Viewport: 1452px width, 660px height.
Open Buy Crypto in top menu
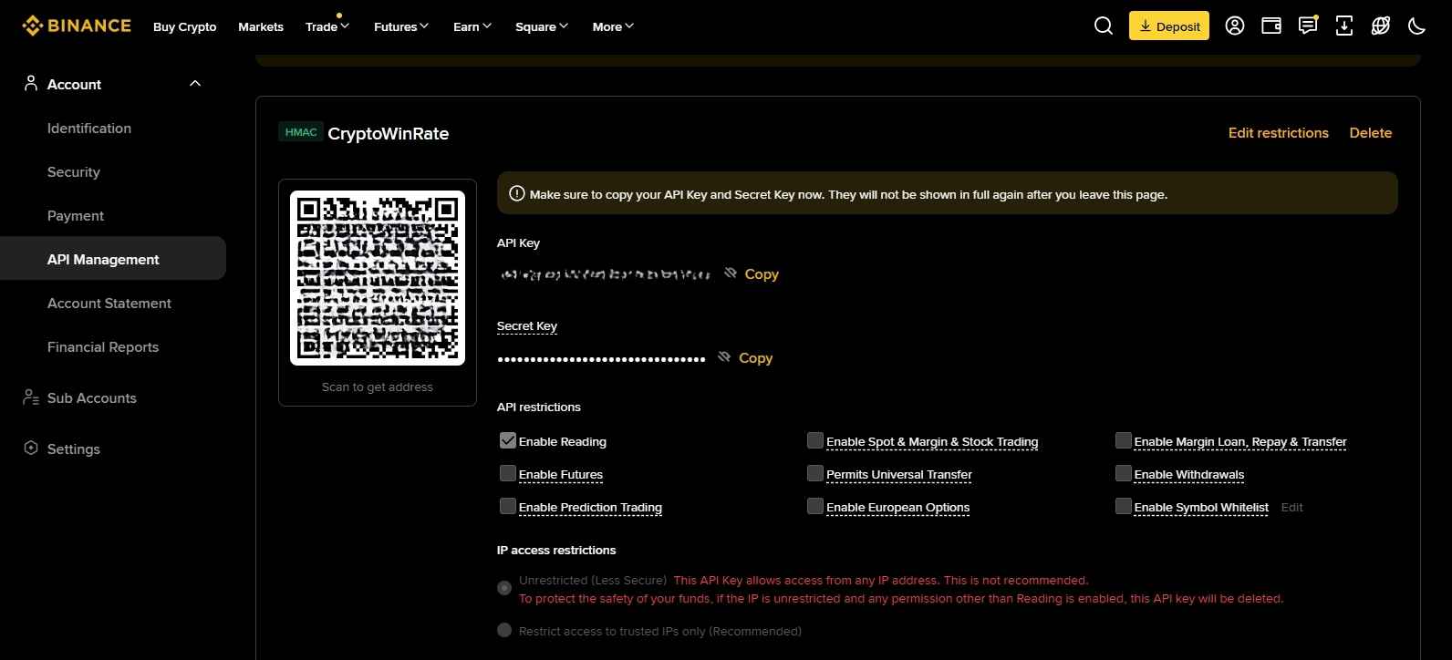click(185, 26)
